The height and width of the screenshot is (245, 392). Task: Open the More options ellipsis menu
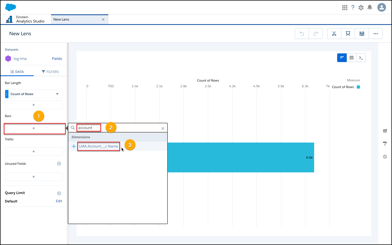pos(376,34)
